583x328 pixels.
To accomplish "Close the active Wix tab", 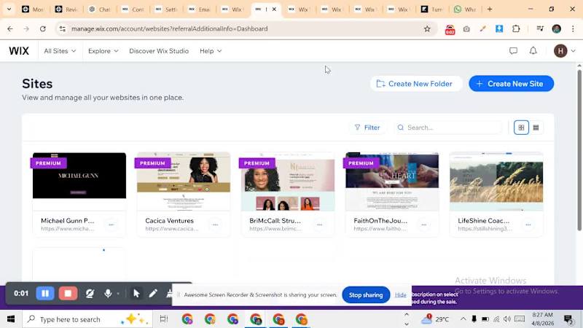I will [274, 9].
